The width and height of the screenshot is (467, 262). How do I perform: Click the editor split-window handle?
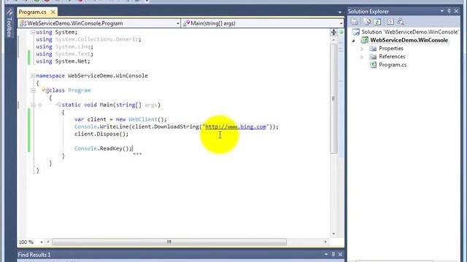point(333,32)
